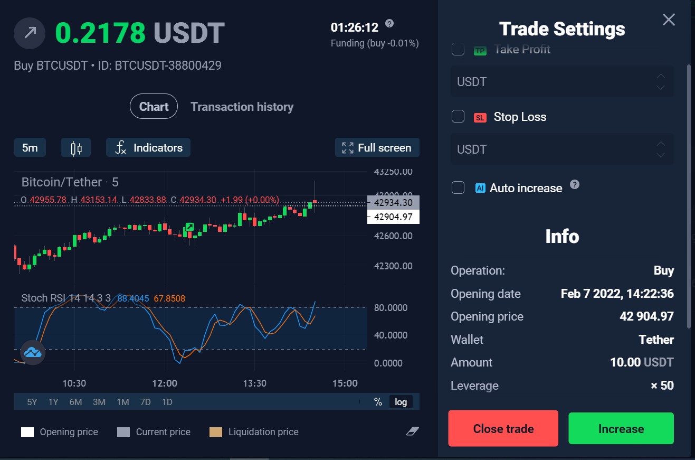Click the 0.2178 USDT profit value
The width and height of the screenshot is (695, 460).
click(140, 33)
